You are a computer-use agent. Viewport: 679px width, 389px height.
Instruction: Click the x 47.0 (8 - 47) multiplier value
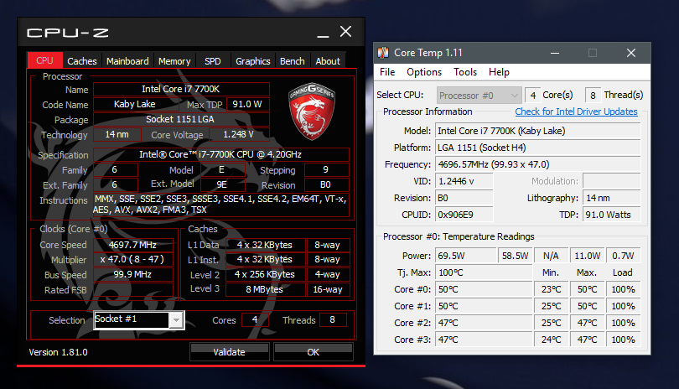coord(133,259)
